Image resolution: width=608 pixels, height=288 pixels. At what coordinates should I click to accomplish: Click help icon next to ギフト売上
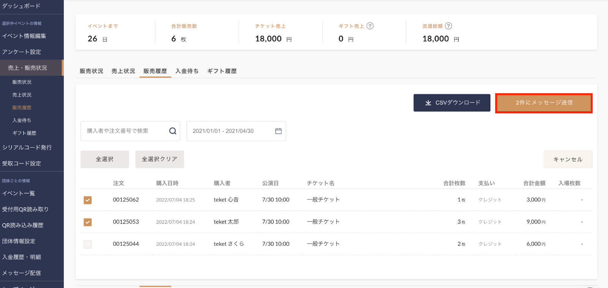coord(370,26)
